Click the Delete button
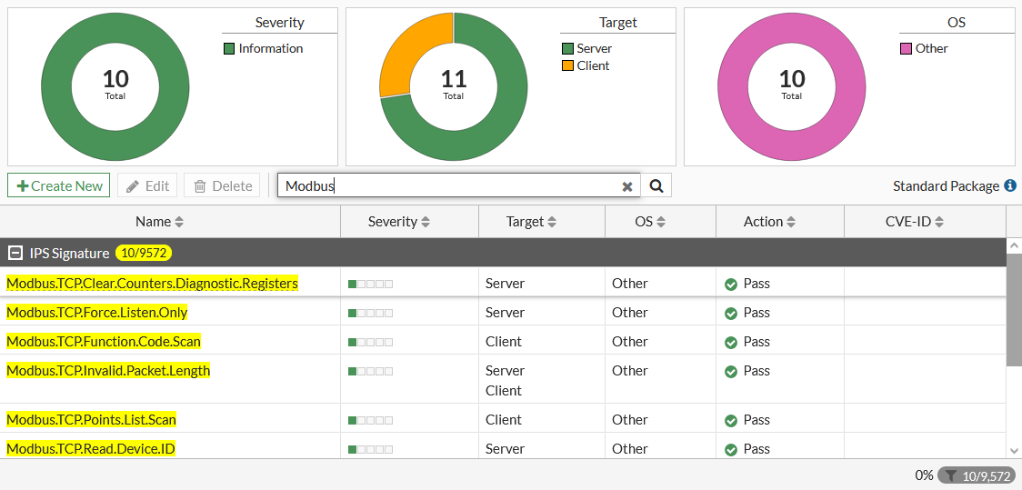The image size is (1022, 490). (x=222, y=185)
